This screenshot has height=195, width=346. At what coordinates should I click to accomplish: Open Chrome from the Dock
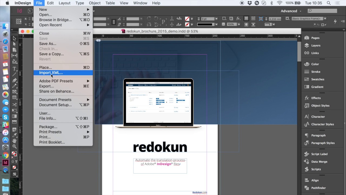pos(5,155)
